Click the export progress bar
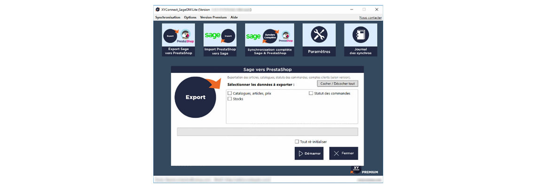Screen dimensions: 536x188 (268, 132)
